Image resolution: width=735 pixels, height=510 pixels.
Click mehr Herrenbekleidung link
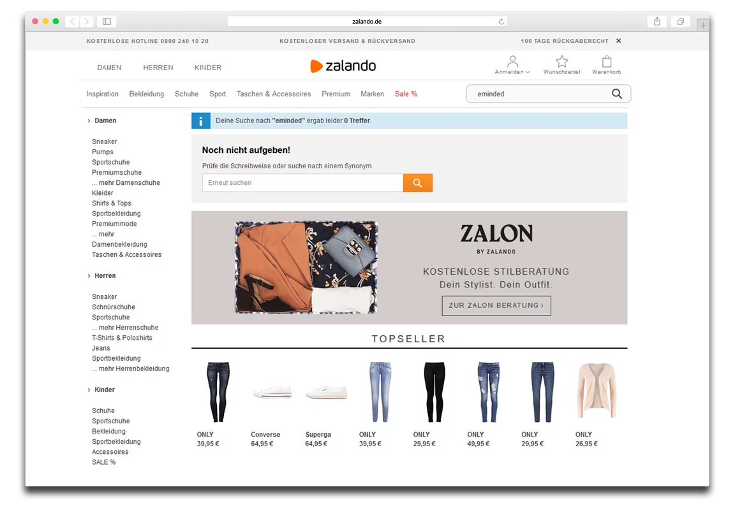tap(131, 369)
